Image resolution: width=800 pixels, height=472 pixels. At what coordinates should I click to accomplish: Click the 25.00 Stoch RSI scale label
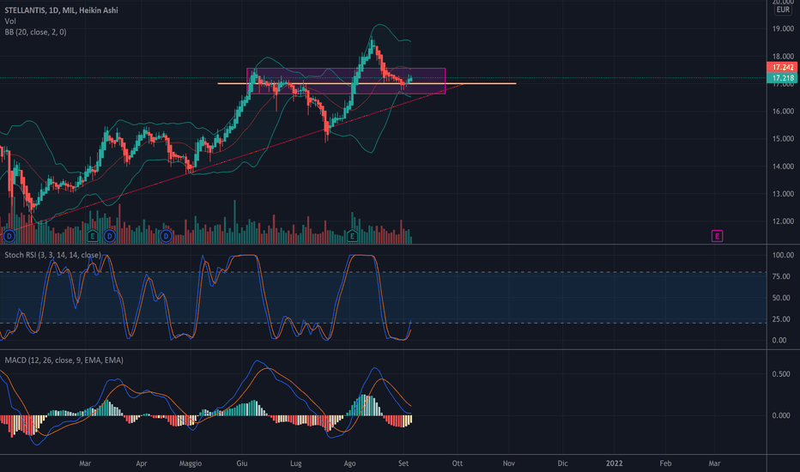click(783, 319)
